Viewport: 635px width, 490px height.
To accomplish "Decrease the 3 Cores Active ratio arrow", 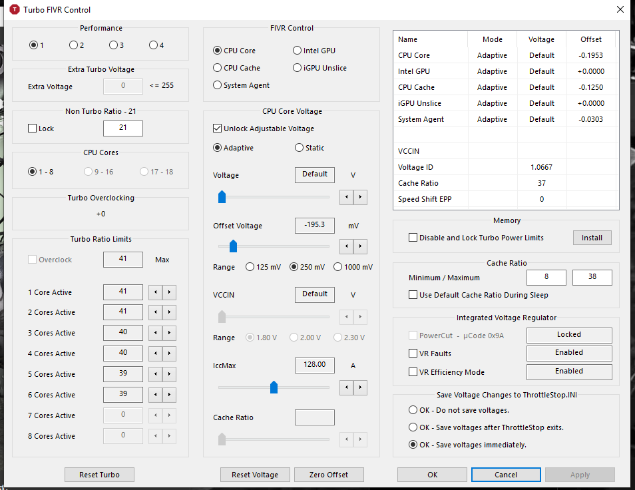I will coord(156,333).
